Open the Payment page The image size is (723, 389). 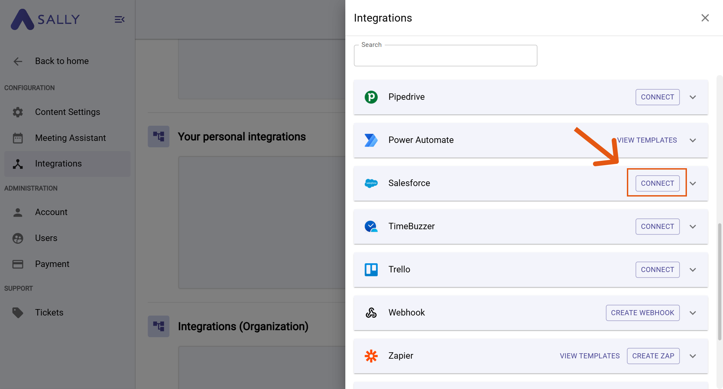67,264
